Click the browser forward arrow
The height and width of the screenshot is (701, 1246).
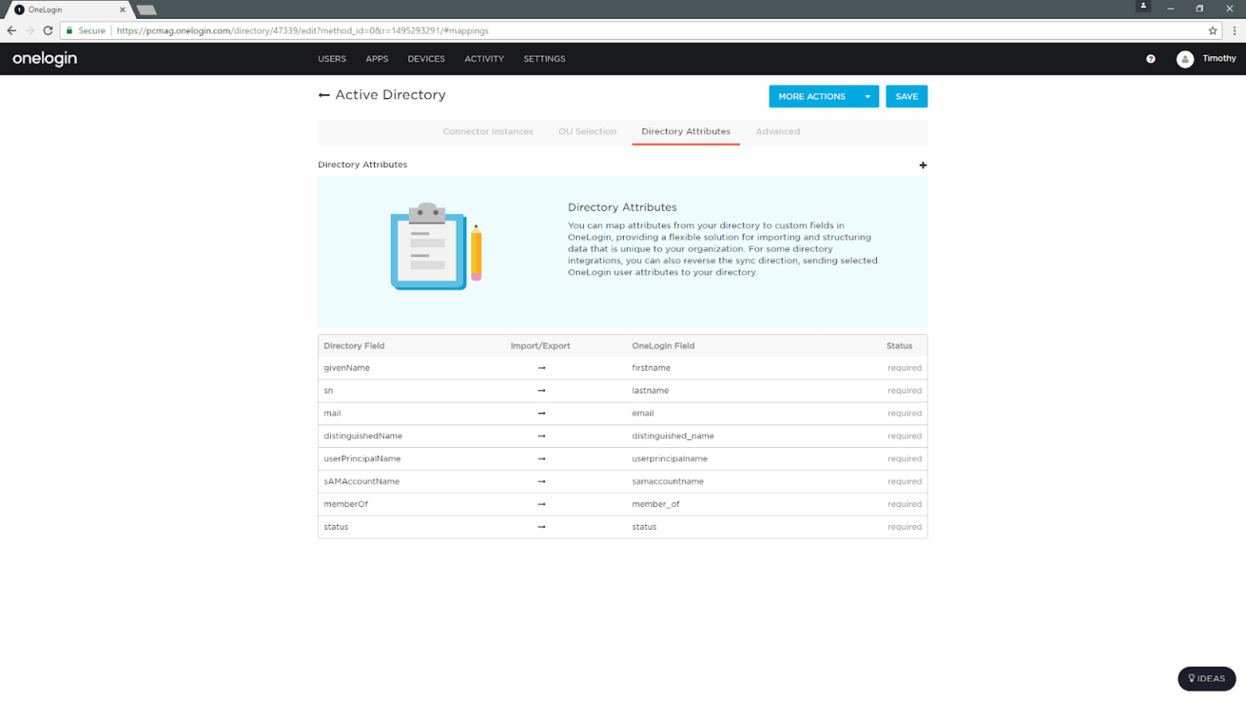click(29, 30)
